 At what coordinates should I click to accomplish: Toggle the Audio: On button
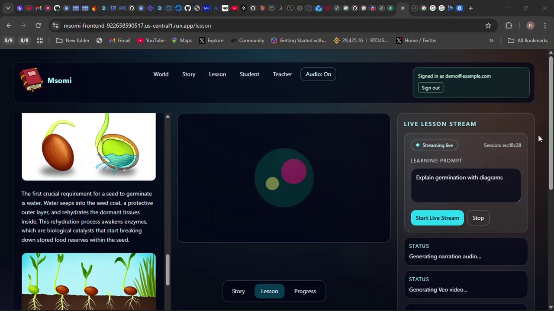tap(318, 74)
